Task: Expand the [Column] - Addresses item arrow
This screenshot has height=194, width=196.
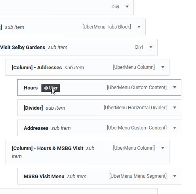Action: point(163,67)
